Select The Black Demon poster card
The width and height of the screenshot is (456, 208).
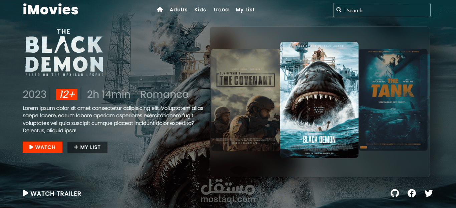point(319,100)
